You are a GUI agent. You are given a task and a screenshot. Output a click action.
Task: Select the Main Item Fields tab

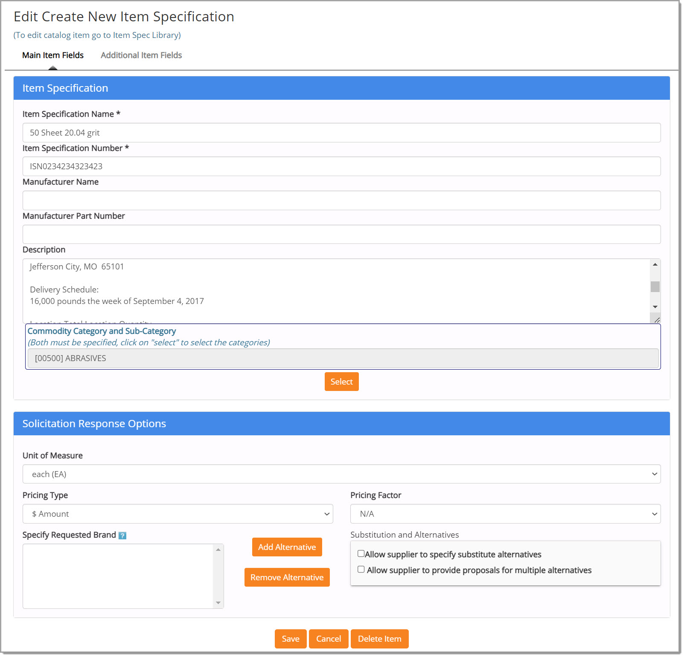[x=53, y=55]
